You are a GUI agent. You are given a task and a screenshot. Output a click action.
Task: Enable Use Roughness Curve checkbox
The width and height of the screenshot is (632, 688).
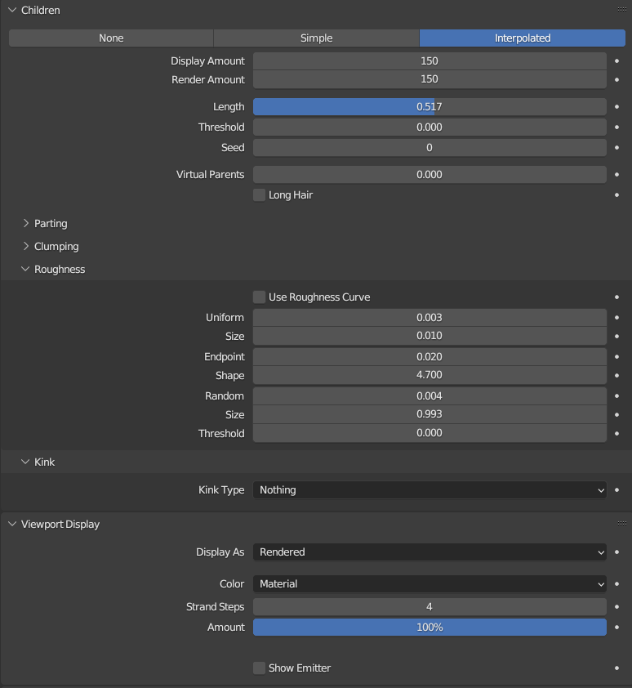pos(260,297)
